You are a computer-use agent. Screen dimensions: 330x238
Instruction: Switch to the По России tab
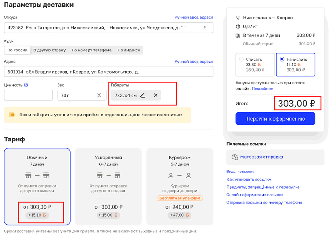[x=17, y=50]
